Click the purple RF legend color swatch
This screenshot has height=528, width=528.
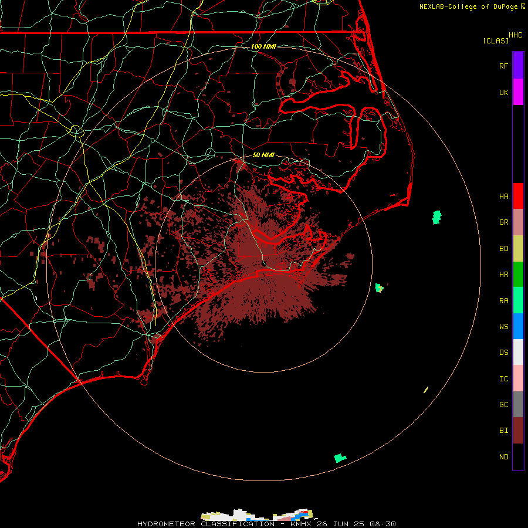(518, 66)
